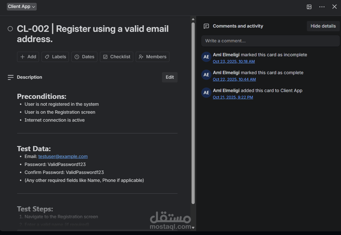Open the Oct 23, 2025 timestamp link
The image size is (341, 235).
[x=234, y=61]
